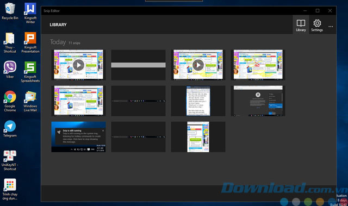348x206 pixels.
Task: Open the text document snip thumbnail
Action: 198,101
